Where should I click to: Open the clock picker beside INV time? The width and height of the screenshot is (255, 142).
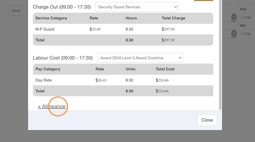point(234,33)
